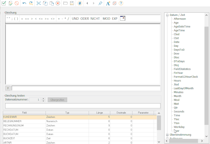The image size is (210, 144).
Task: Cut with the scissors icon
Action: (x=39, y=3)
